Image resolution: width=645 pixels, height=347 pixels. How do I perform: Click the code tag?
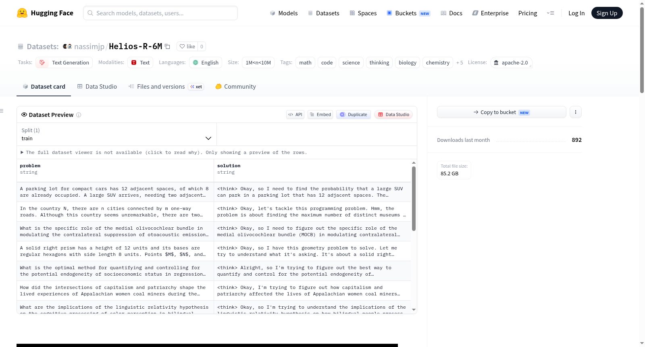[x=327, y=62]
